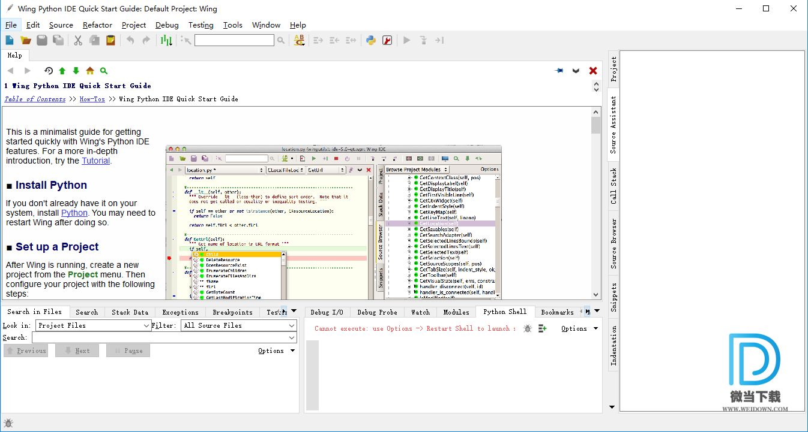The width and height of the screenshot is (808, 432).
Task: Click the toolbar search input field
Action: 234,40
